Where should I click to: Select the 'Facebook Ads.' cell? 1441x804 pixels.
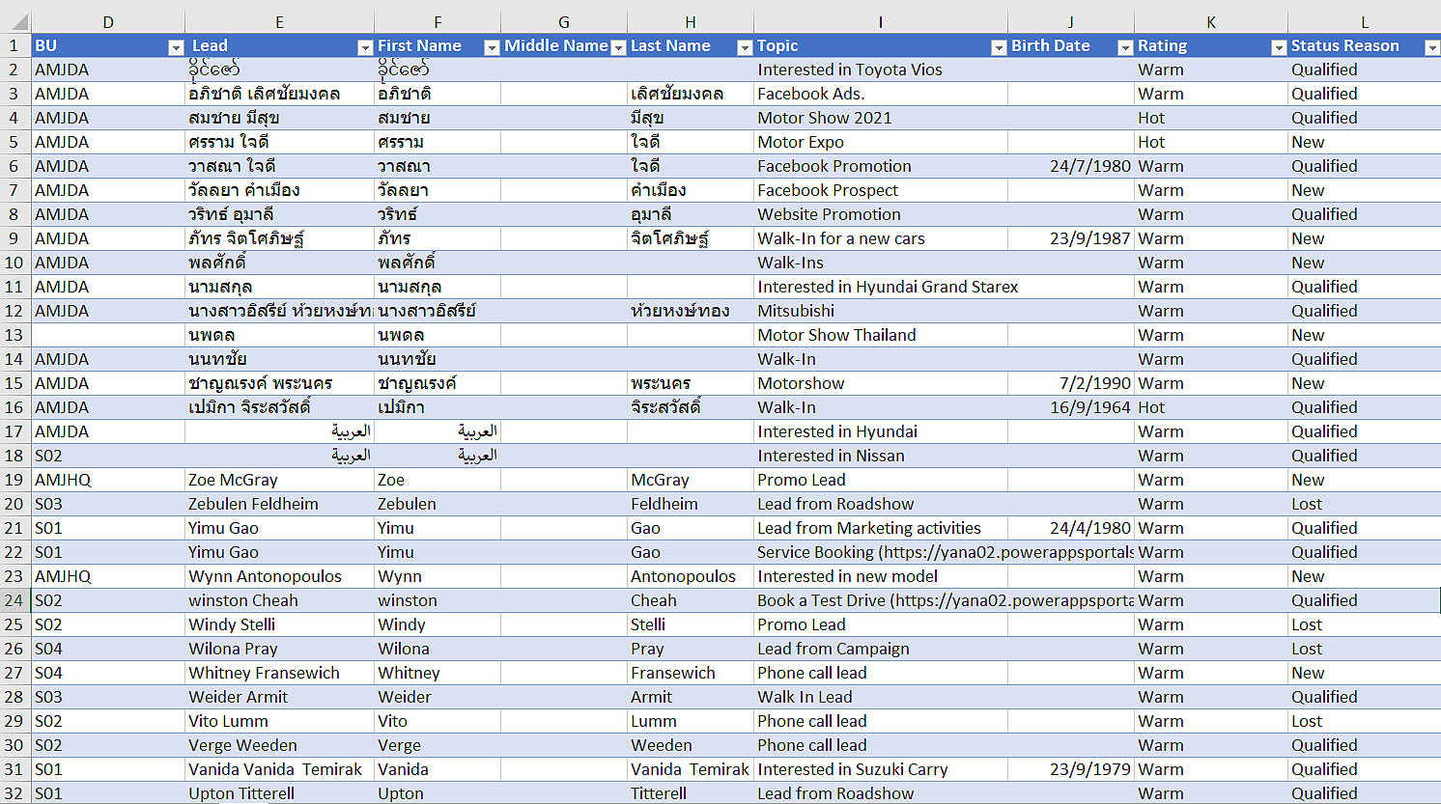[x=880, y=94]
